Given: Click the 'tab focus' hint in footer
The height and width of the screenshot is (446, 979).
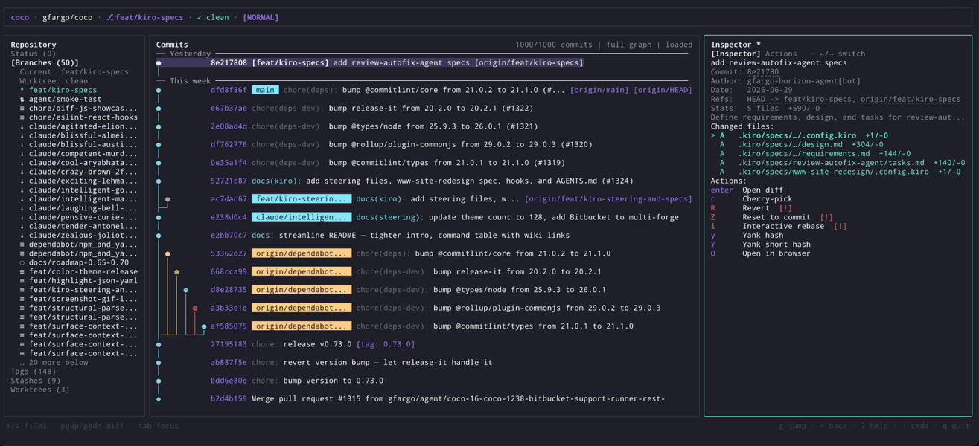Looking at the screenshot, I should pos(158,426).
